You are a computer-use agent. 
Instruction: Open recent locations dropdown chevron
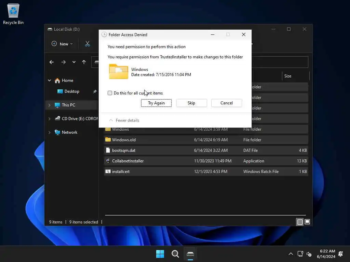point(74,62)
